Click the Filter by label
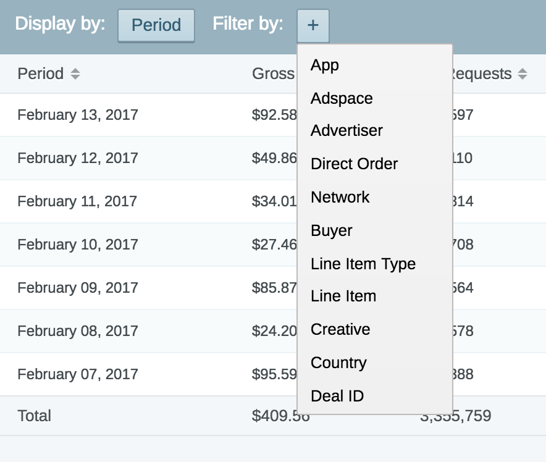This screenshot has width=546, height=462. click(x=248, y=24)
